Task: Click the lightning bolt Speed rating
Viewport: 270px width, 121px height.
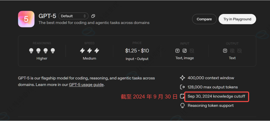Action: [89, 51]
